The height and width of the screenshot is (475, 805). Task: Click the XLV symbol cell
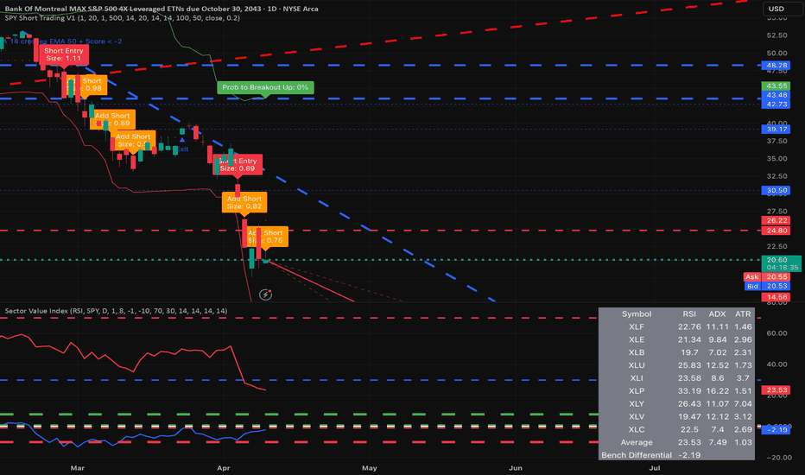point(637,416)
